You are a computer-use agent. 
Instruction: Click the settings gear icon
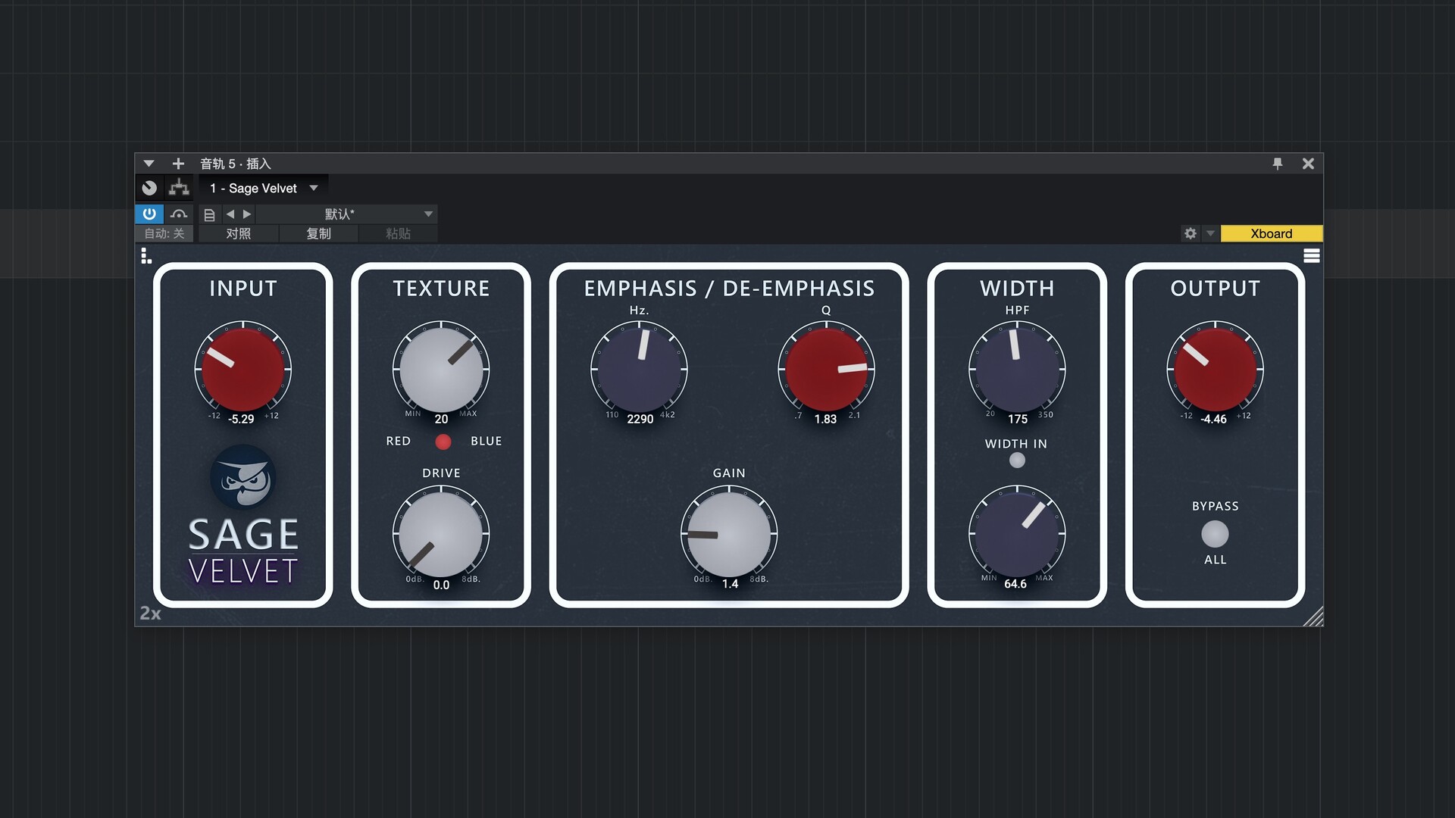tap(1191, 233)
